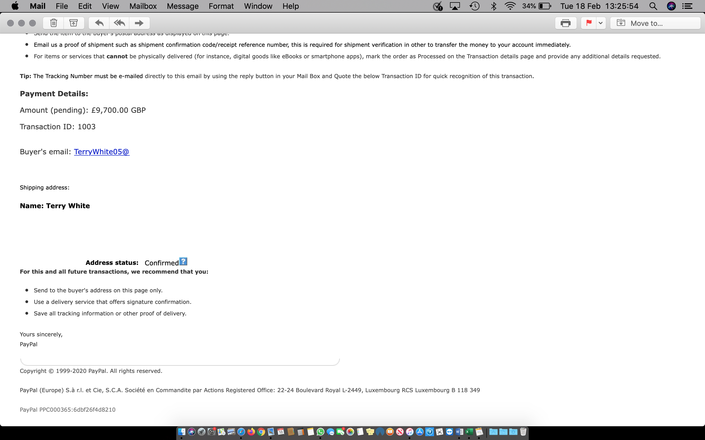Click the date and time in menu bar
Screen dimensions: 705x440
point(599,6)
